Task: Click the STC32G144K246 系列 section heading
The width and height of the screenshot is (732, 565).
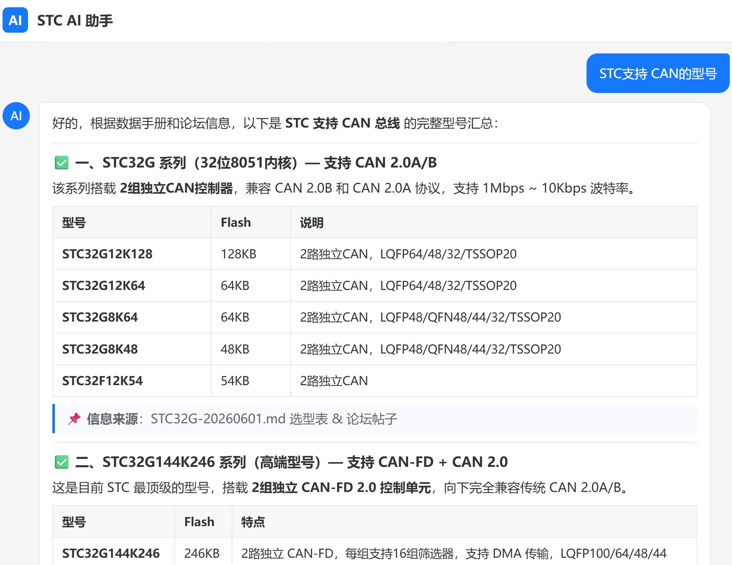Action: coord(291,462)
